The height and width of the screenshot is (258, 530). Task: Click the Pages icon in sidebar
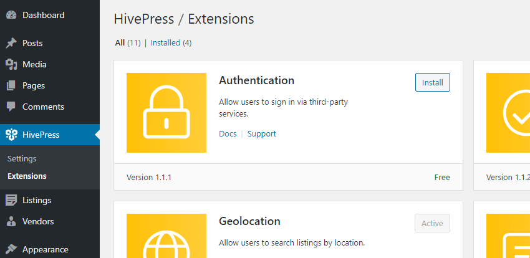(11, 85)
